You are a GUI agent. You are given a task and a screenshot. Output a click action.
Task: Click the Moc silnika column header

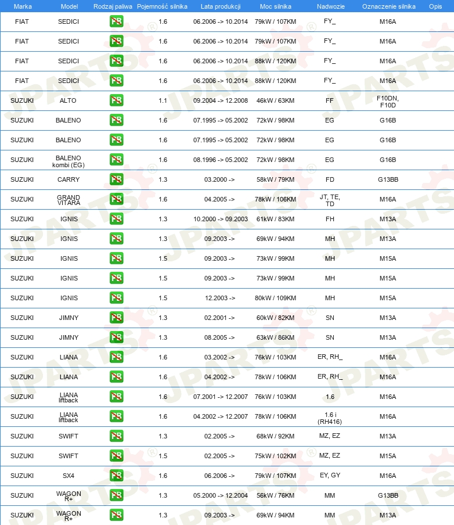point(276,6)
